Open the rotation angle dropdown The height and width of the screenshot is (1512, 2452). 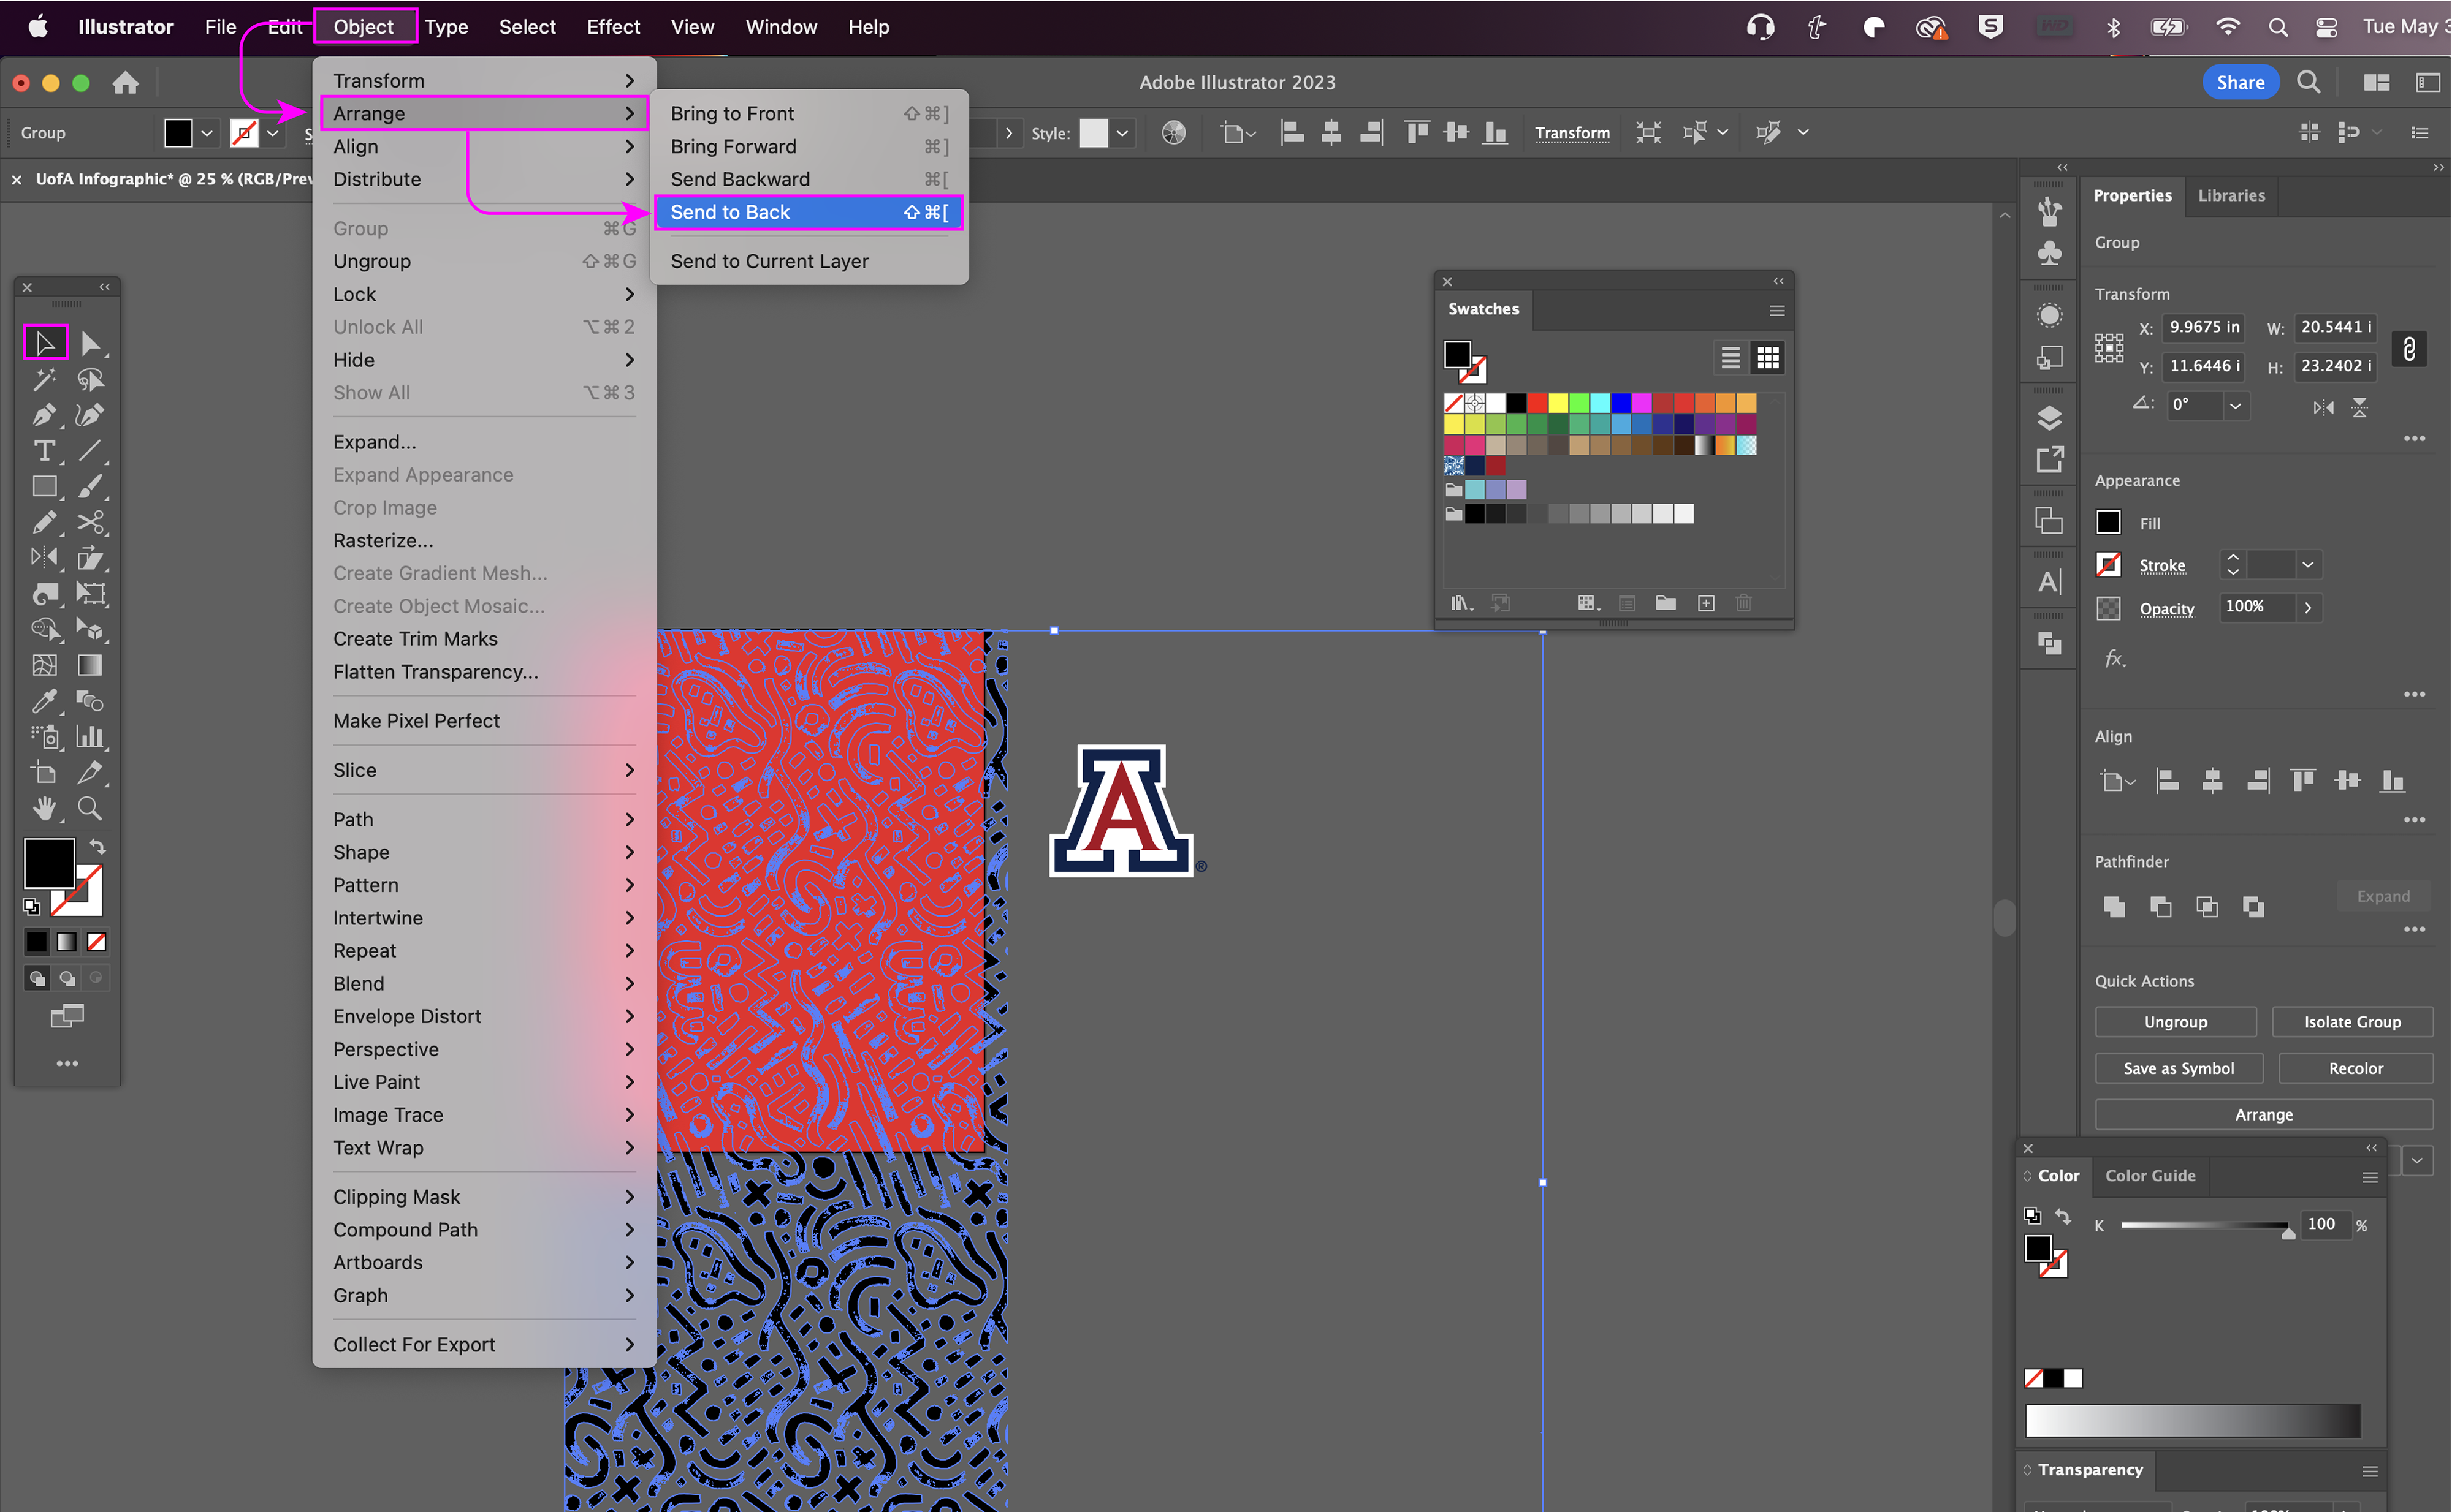click(2235, 405)
